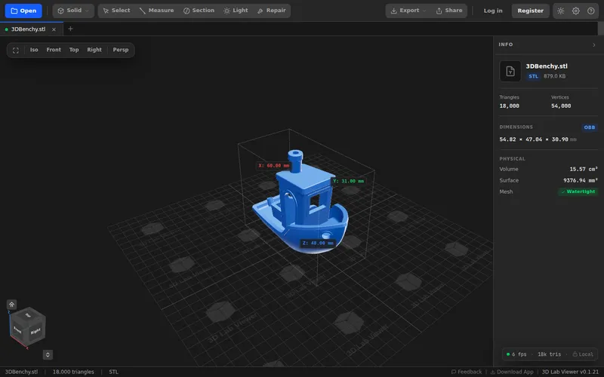Click 3DBenchy.stl in the status bar
Image resolution: width=604 pixels, height=377 pixels.
[21, 372]
